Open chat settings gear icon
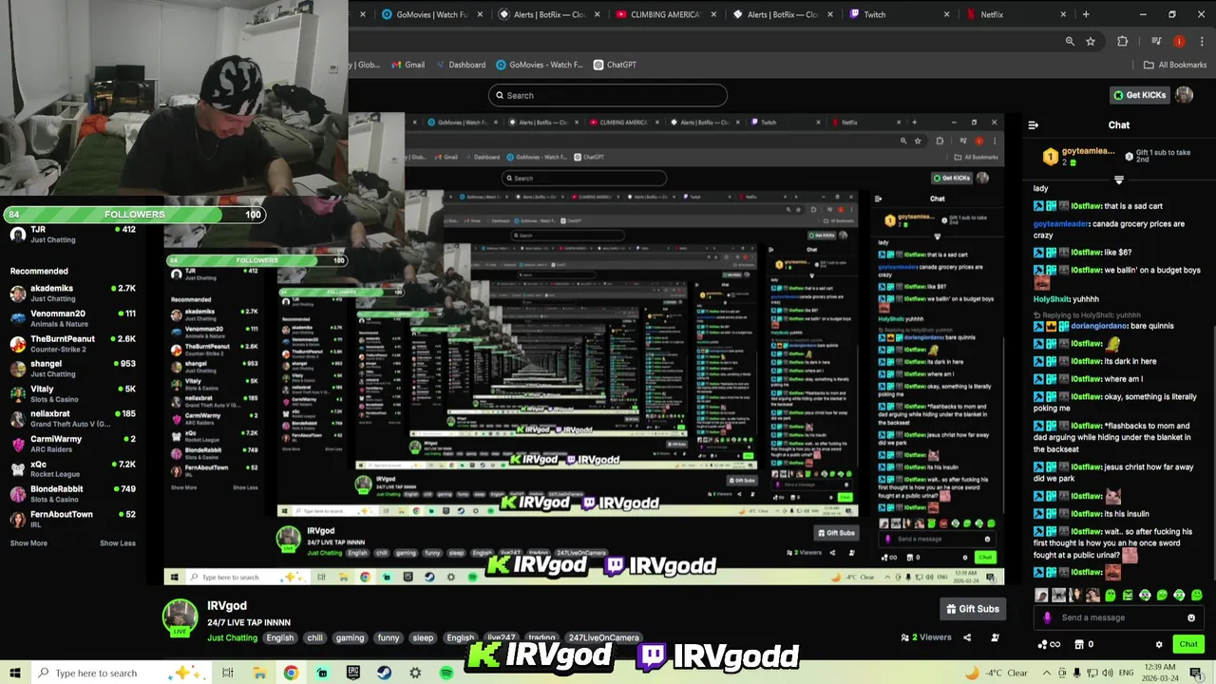The image size is (1216, 684). point(1159,644)
